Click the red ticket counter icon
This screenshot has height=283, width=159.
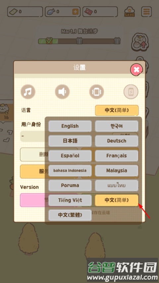coord(88,12)
